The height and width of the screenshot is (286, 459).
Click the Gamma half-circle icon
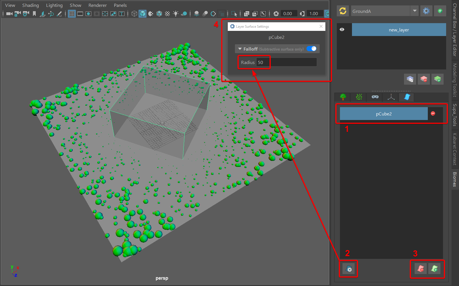302,13
